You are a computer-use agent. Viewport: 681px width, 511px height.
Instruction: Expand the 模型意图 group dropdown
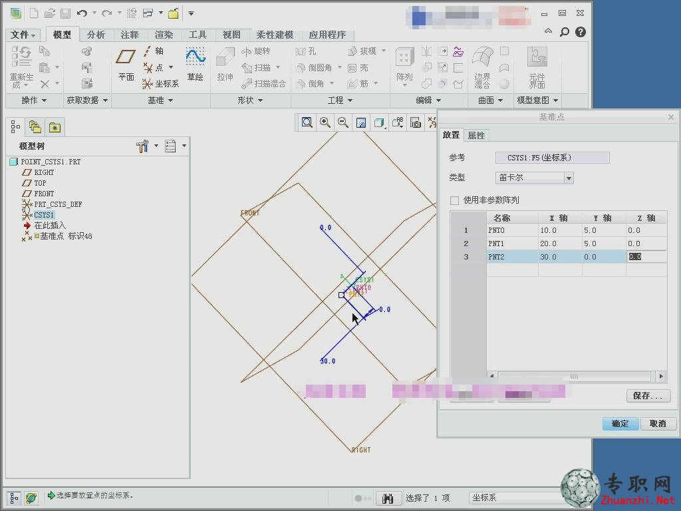point(537,100)
